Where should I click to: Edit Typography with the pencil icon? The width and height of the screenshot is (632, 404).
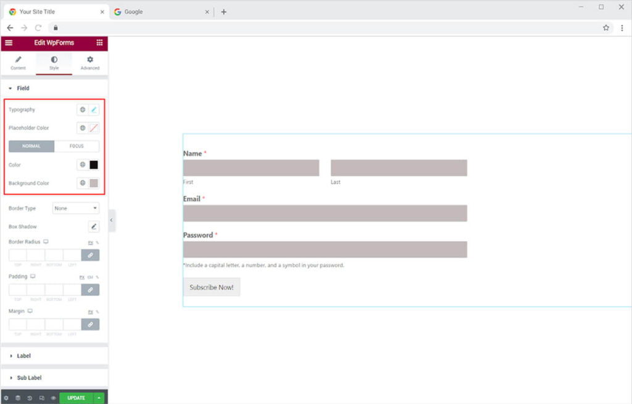tap(94, 110)
